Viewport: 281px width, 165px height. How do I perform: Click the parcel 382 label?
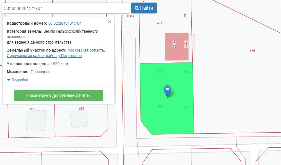[31, 109]
